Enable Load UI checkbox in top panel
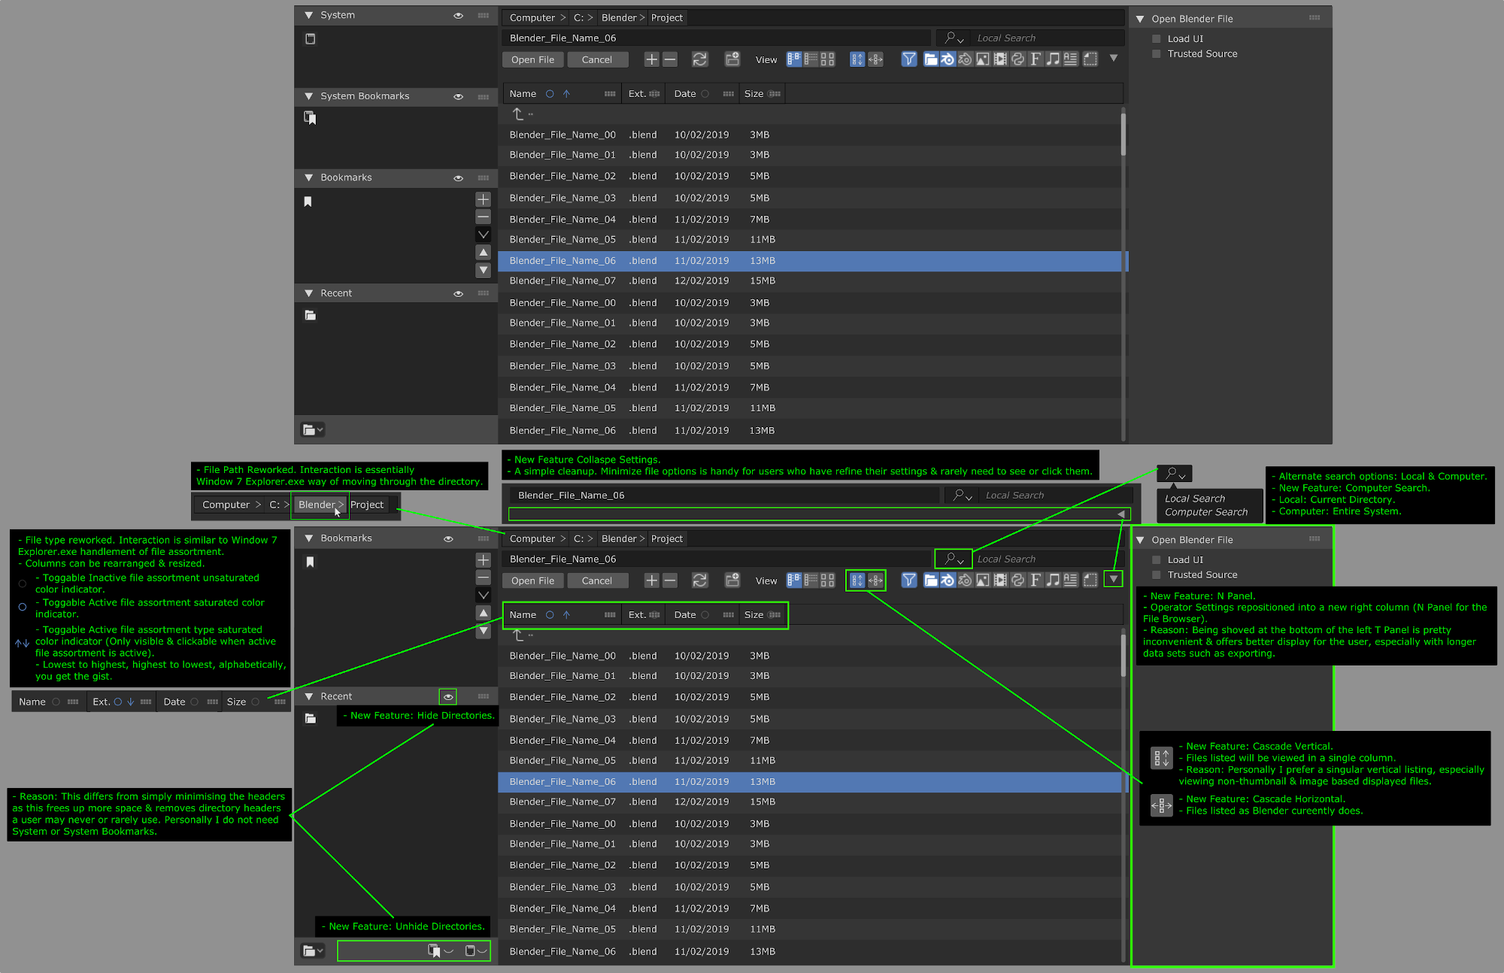1504x973 pixels. click(1157, 38)
